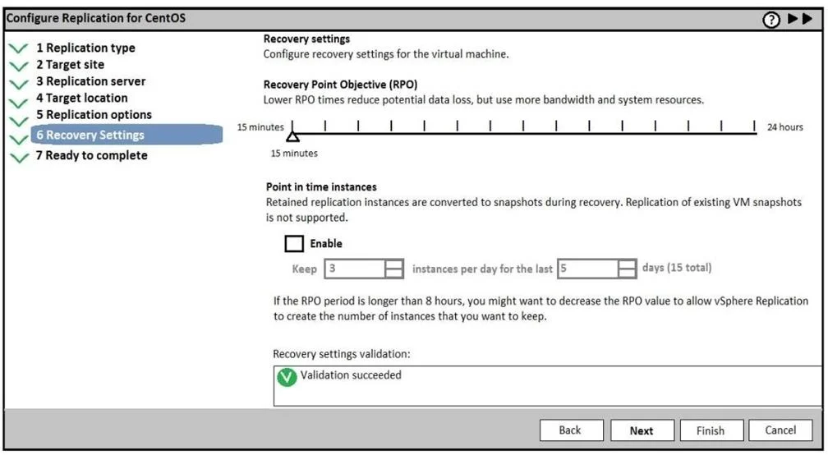This screenshot has width=828, height=455.
Task: Click the green Validation succeeded icon
Action: [287, 377]
